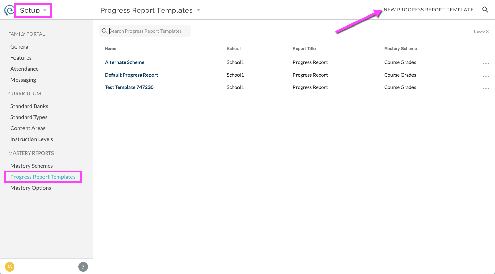Open the Default Progress Report template

click(132, 75)
